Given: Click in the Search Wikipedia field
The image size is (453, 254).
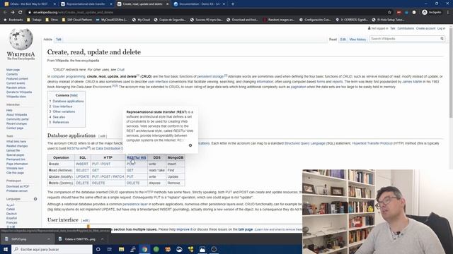Looking at the screenshot, I should [x=404, y=39].
